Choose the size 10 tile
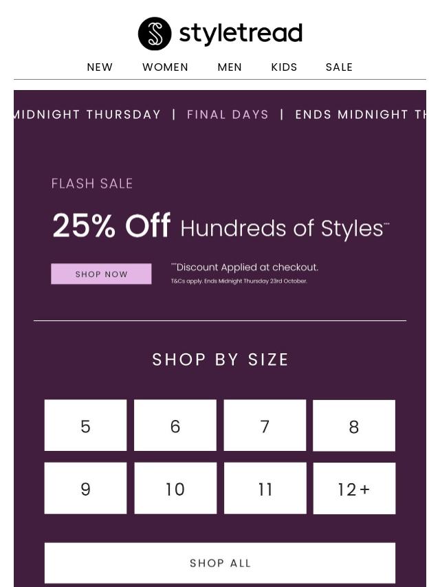440x587 pixels. [x=175, y=488]
